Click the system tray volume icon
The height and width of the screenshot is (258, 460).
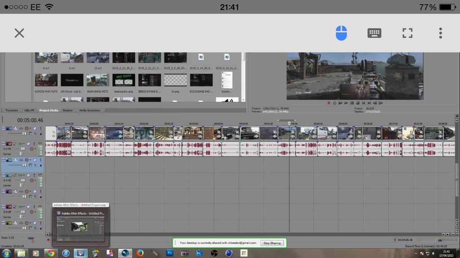click(433, 254)
